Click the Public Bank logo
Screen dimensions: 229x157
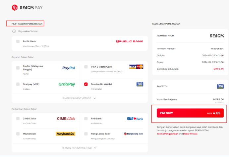coord(130,41)
